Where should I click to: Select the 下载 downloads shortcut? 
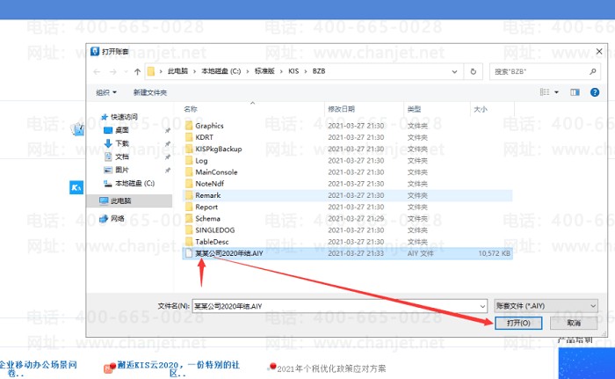[121, 142]
